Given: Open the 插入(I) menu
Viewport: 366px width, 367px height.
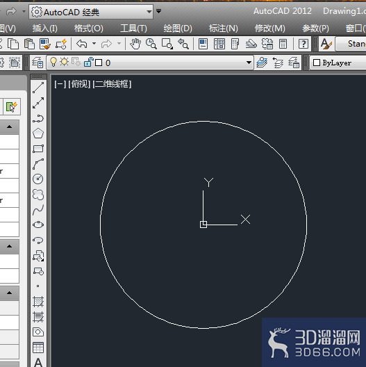Looking at the screenshot, I should 45,28.
